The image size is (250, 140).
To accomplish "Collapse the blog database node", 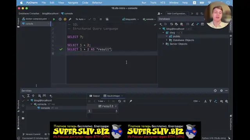I will tap(163, 33).
